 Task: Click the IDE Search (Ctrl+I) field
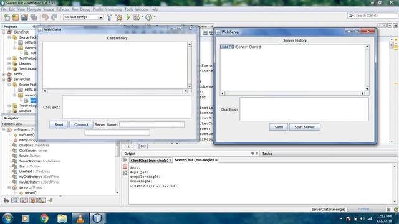pyautogui.click(x=376, y=16)
